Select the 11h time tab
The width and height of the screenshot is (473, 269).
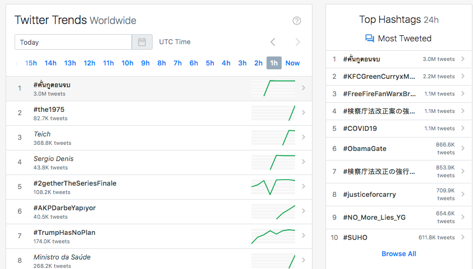pyautogui.click(x=108, y=63)
